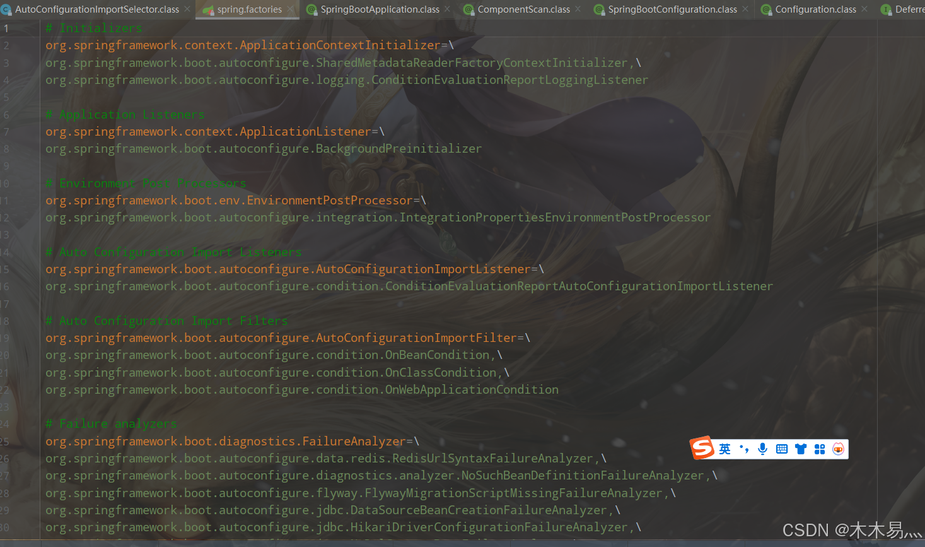Open the Sogou input method logo

[x=702, y=448]
